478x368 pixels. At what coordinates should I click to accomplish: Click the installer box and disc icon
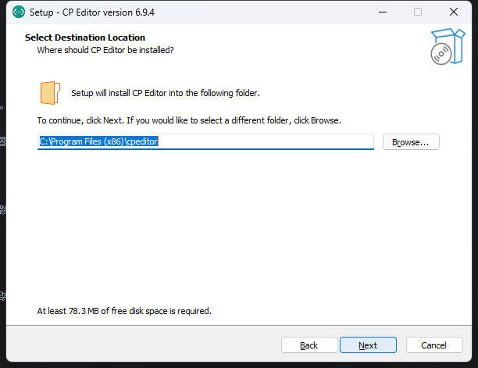pos(448,46)
